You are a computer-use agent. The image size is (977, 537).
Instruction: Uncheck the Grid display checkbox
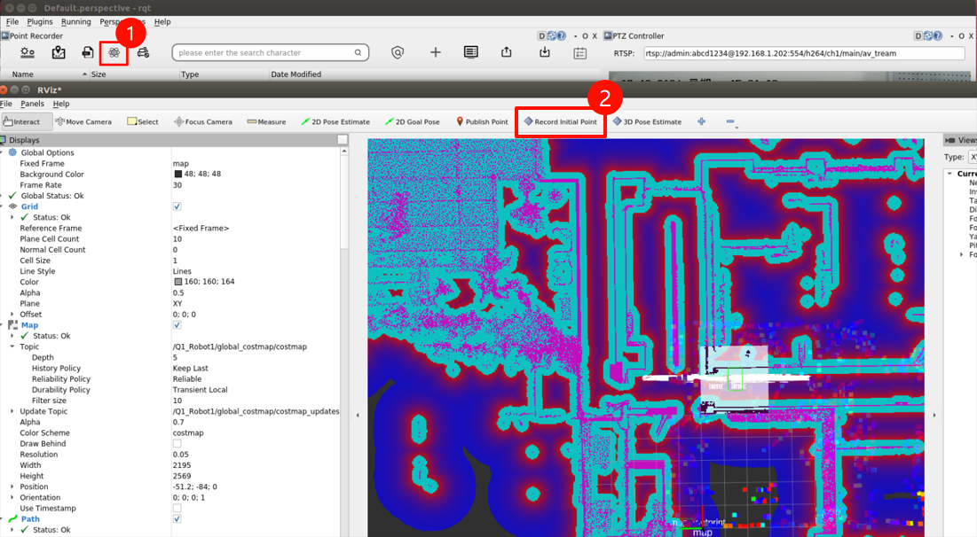[x=177, y=206]
